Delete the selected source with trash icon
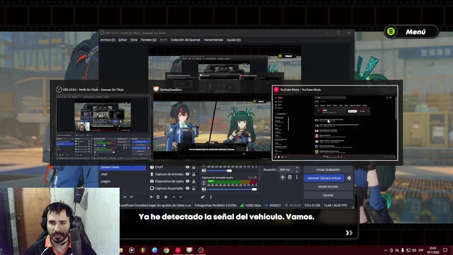 158,197
